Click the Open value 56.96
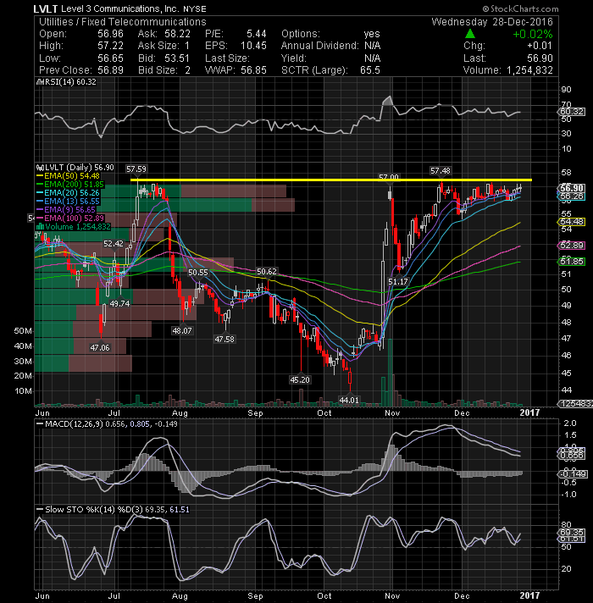The image size is (593, 603). (x=110, y=34)
